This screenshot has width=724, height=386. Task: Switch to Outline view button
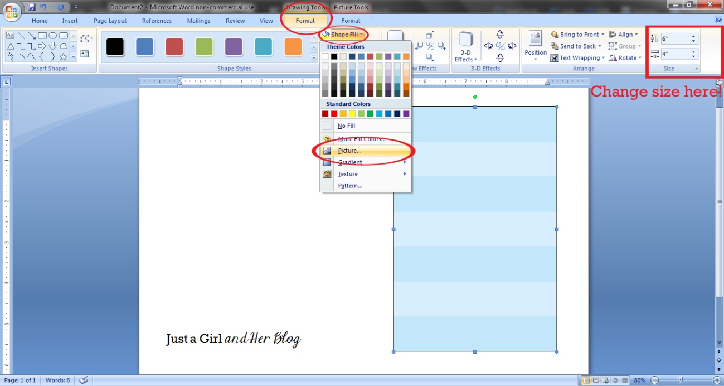(615, 380)
